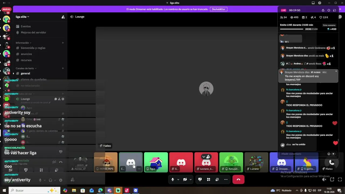Select Luciano participant tile
Viewport: 345px width, 194px height.
point(256,162)
